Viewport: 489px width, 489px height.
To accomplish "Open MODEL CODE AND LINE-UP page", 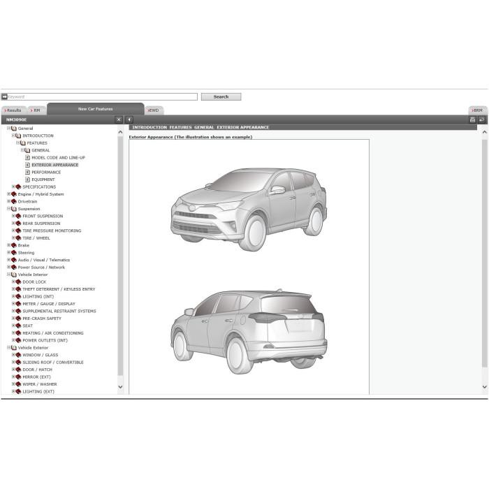I will coord(58,157).
